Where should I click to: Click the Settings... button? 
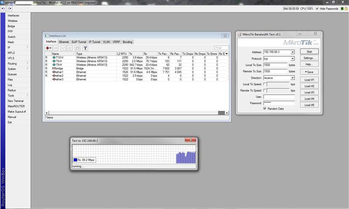point(309,58)
